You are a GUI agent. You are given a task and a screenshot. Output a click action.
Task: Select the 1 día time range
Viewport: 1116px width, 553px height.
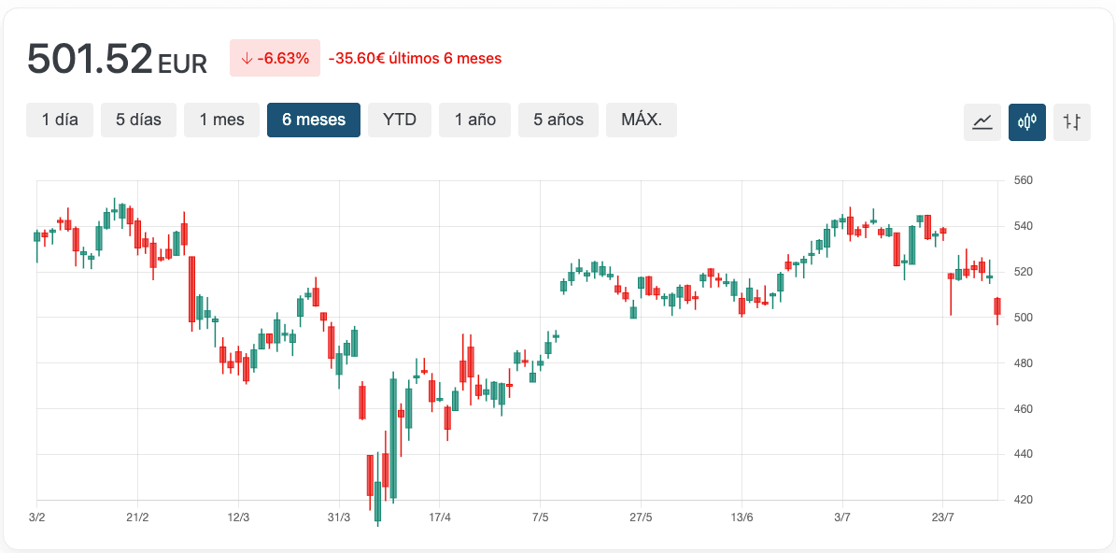(60, 120)
